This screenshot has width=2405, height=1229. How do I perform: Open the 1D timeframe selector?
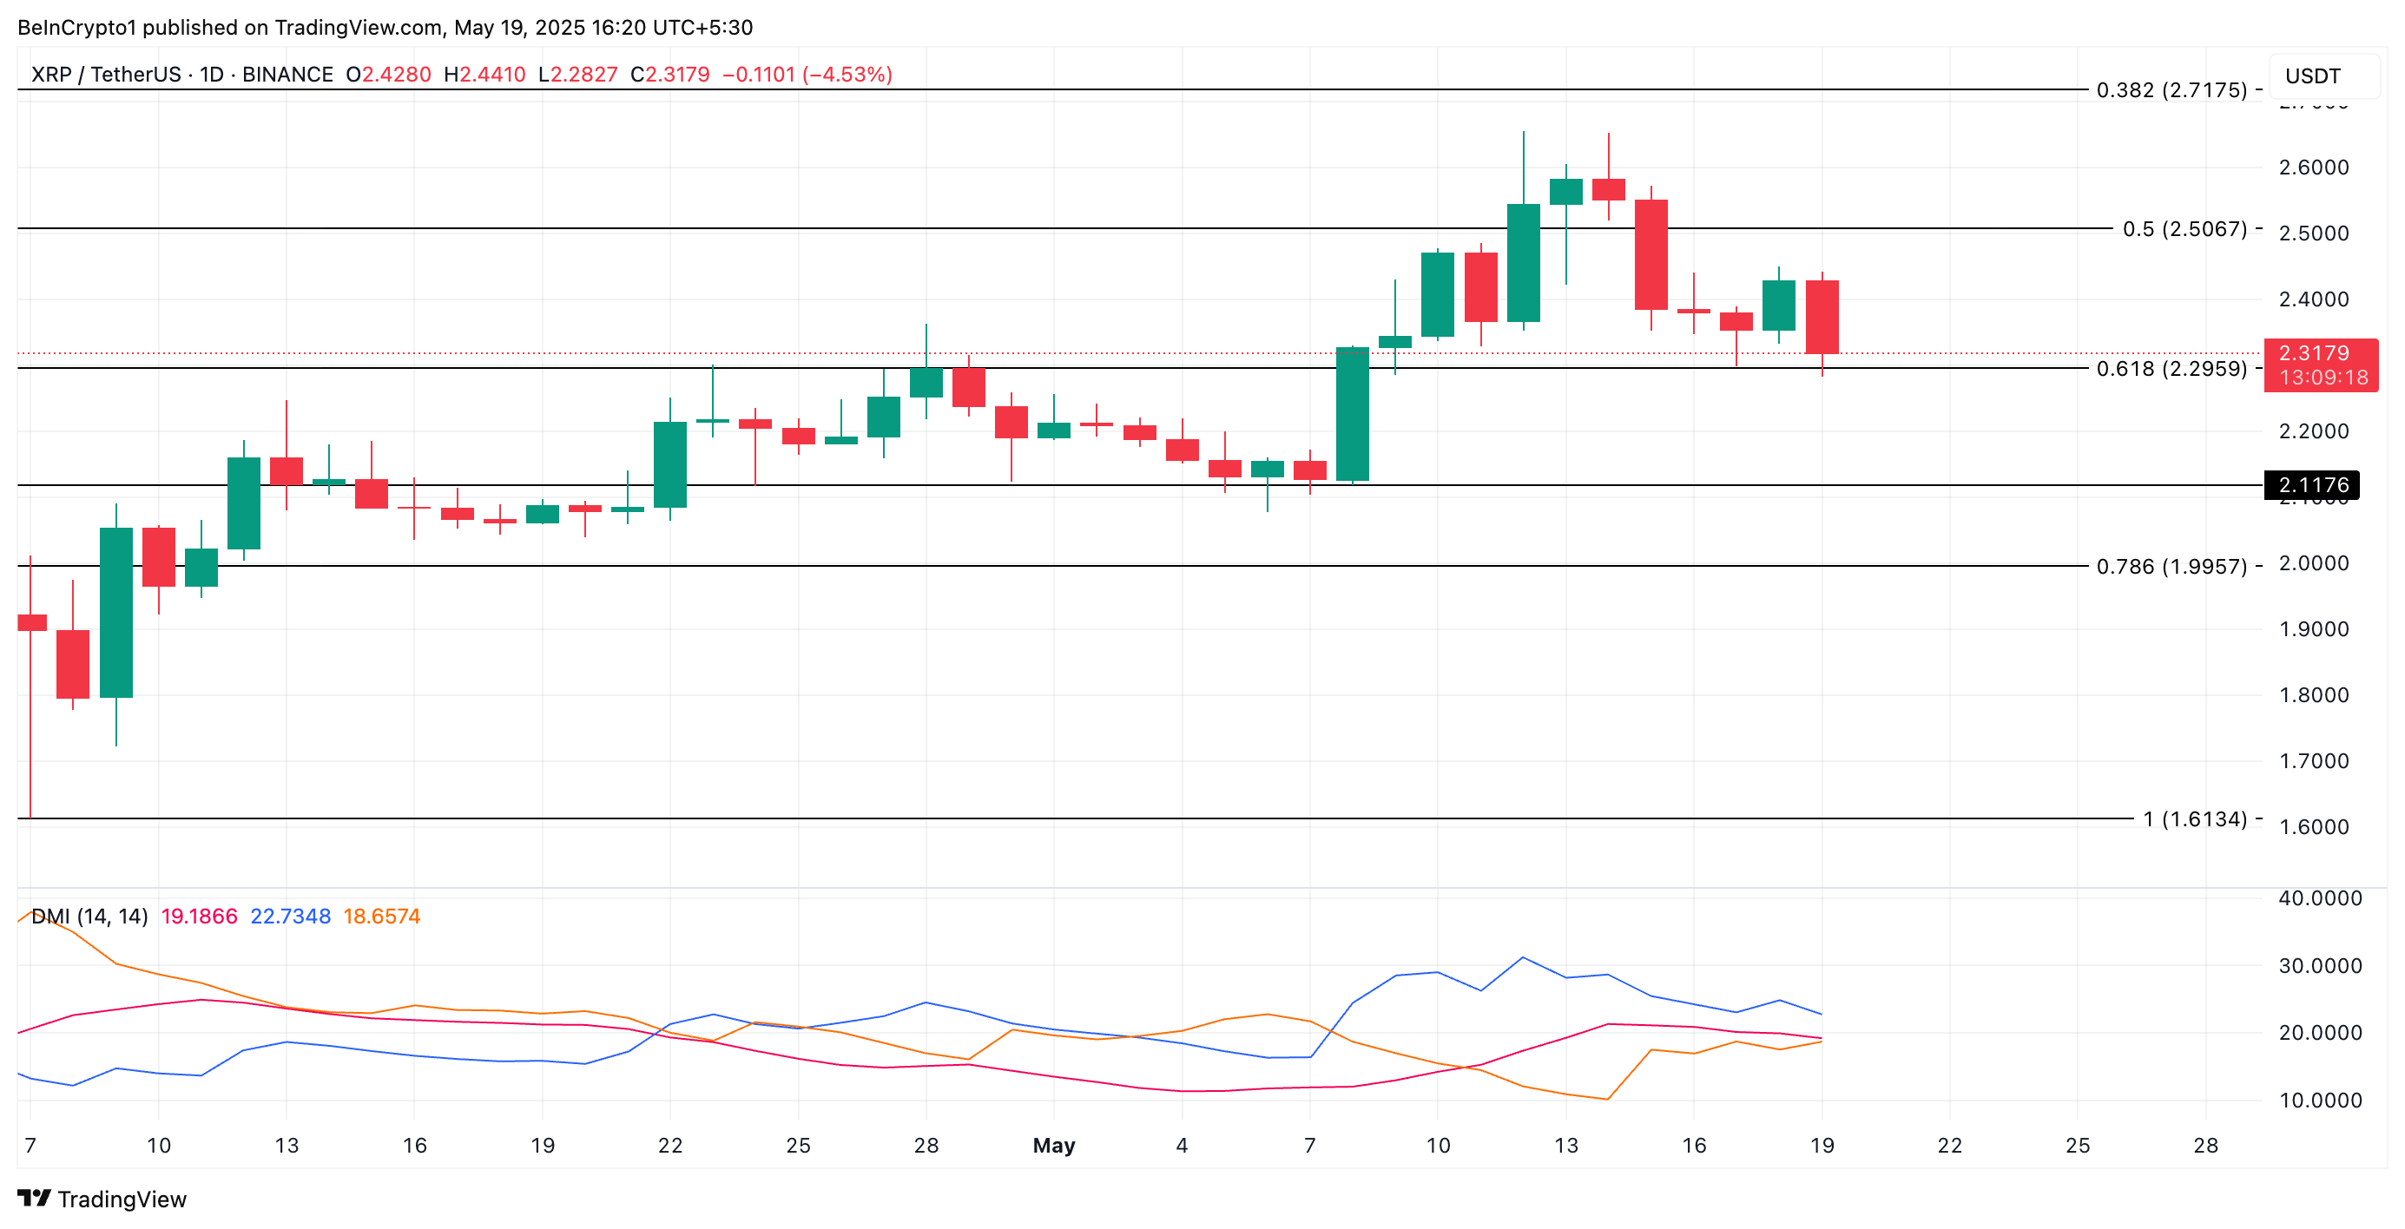point(211,74)
